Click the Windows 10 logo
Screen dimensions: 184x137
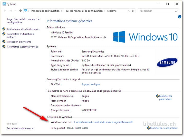coord(146,37)
